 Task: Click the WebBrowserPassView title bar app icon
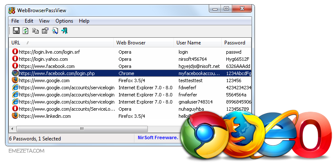click(x=12, y=10)
